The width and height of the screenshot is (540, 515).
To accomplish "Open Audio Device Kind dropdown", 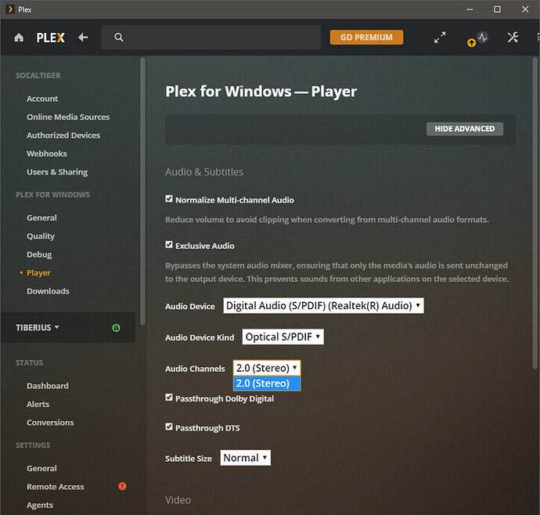I will click(283, 337).
